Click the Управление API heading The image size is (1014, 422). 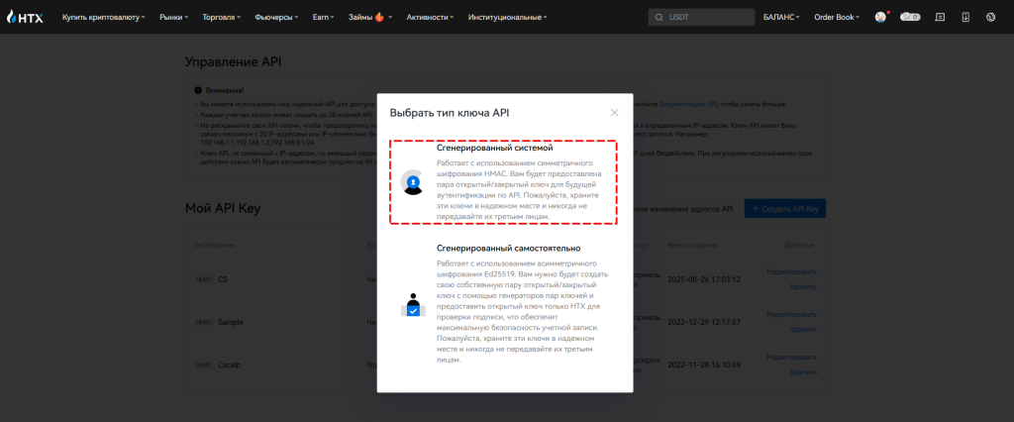point(234,62)
